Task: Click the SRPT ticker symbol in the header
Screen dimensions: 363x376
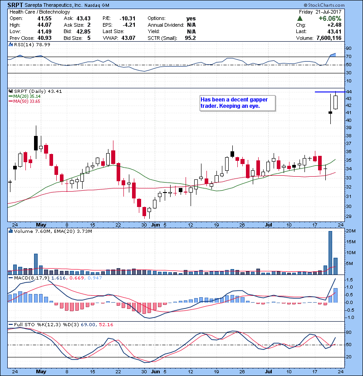Action: click(x=15, y=5)
